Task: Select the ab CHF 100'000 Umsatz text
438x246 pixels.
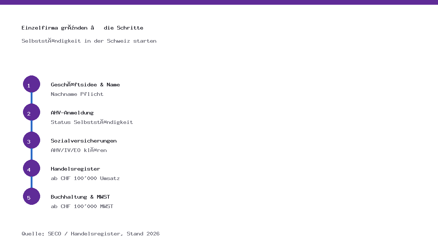Action: coord(85,178)
